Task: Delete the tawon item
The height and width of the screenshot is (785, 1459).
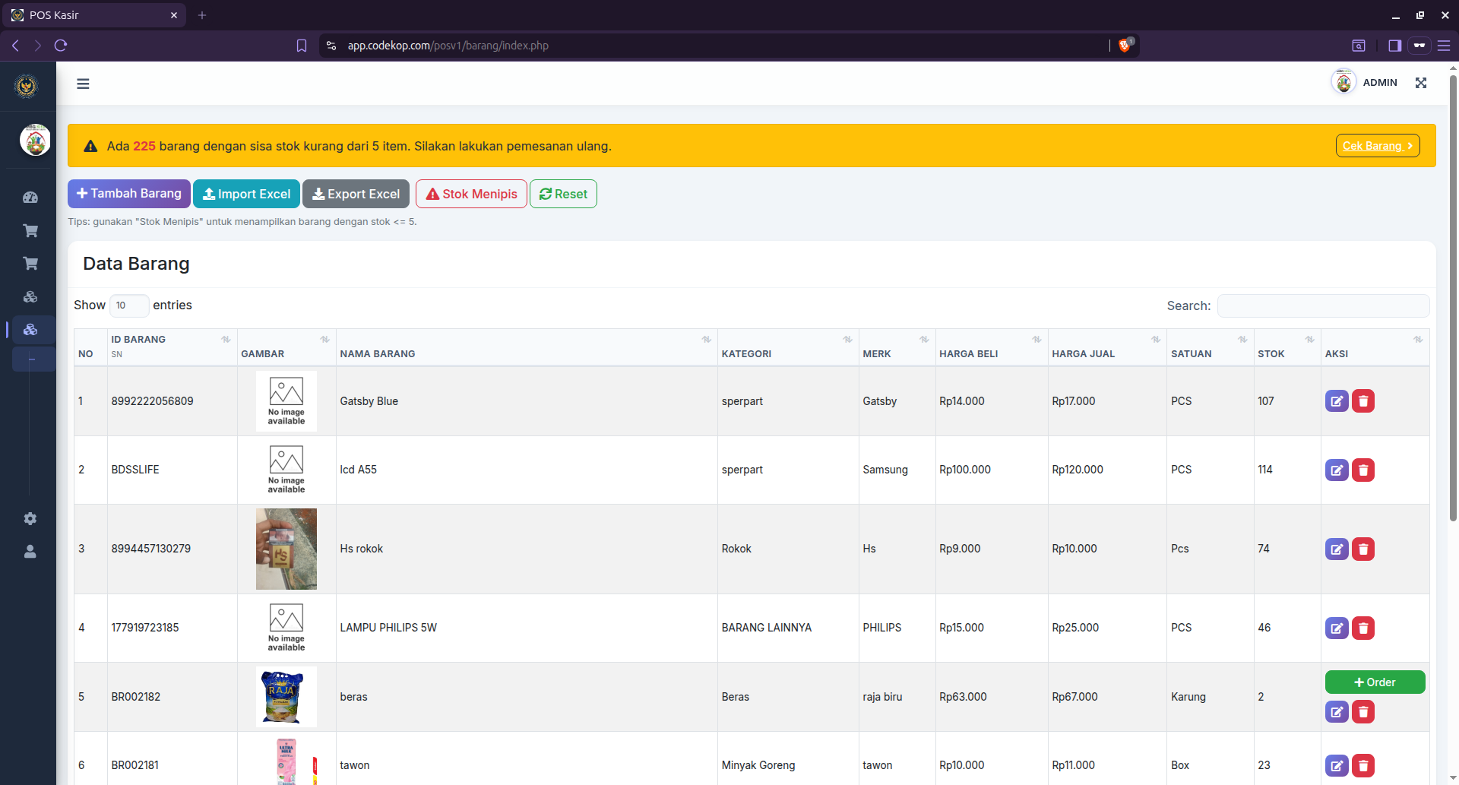Action: point(1363,766)
